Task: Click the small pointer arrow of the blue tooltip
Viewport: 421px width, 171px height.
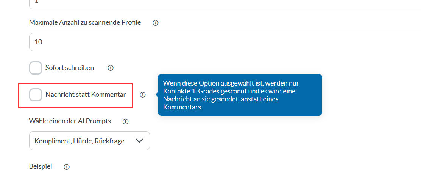Action: pyautogui.click(x=156, y=95)
